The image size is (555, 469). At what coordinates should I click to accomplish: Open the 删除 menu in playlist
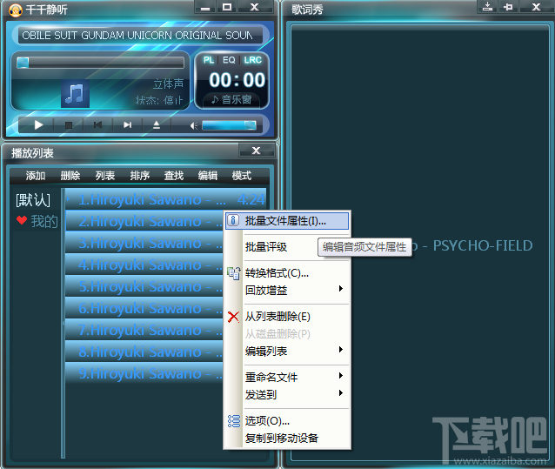coord(70,176)
